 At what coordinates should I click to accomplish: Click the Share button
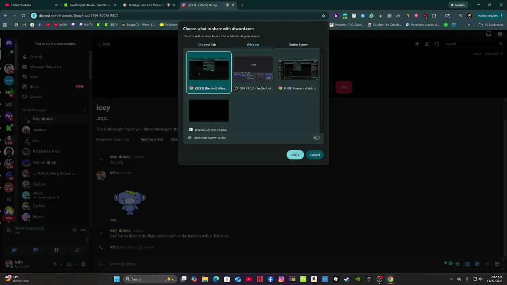pyautogui.click(x=295, y=155)
